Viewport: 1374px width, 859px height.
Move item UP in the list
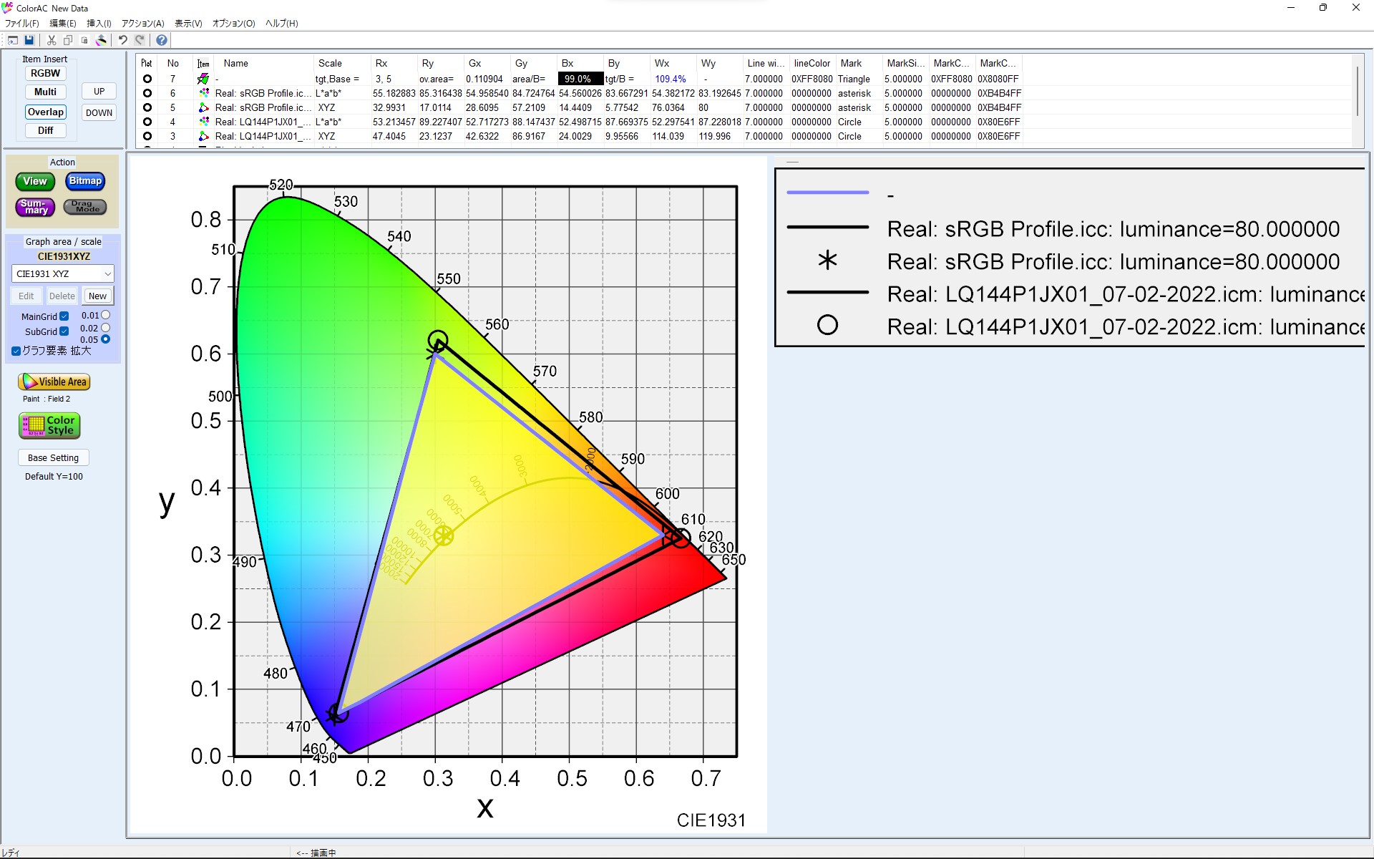pos(99,91)
